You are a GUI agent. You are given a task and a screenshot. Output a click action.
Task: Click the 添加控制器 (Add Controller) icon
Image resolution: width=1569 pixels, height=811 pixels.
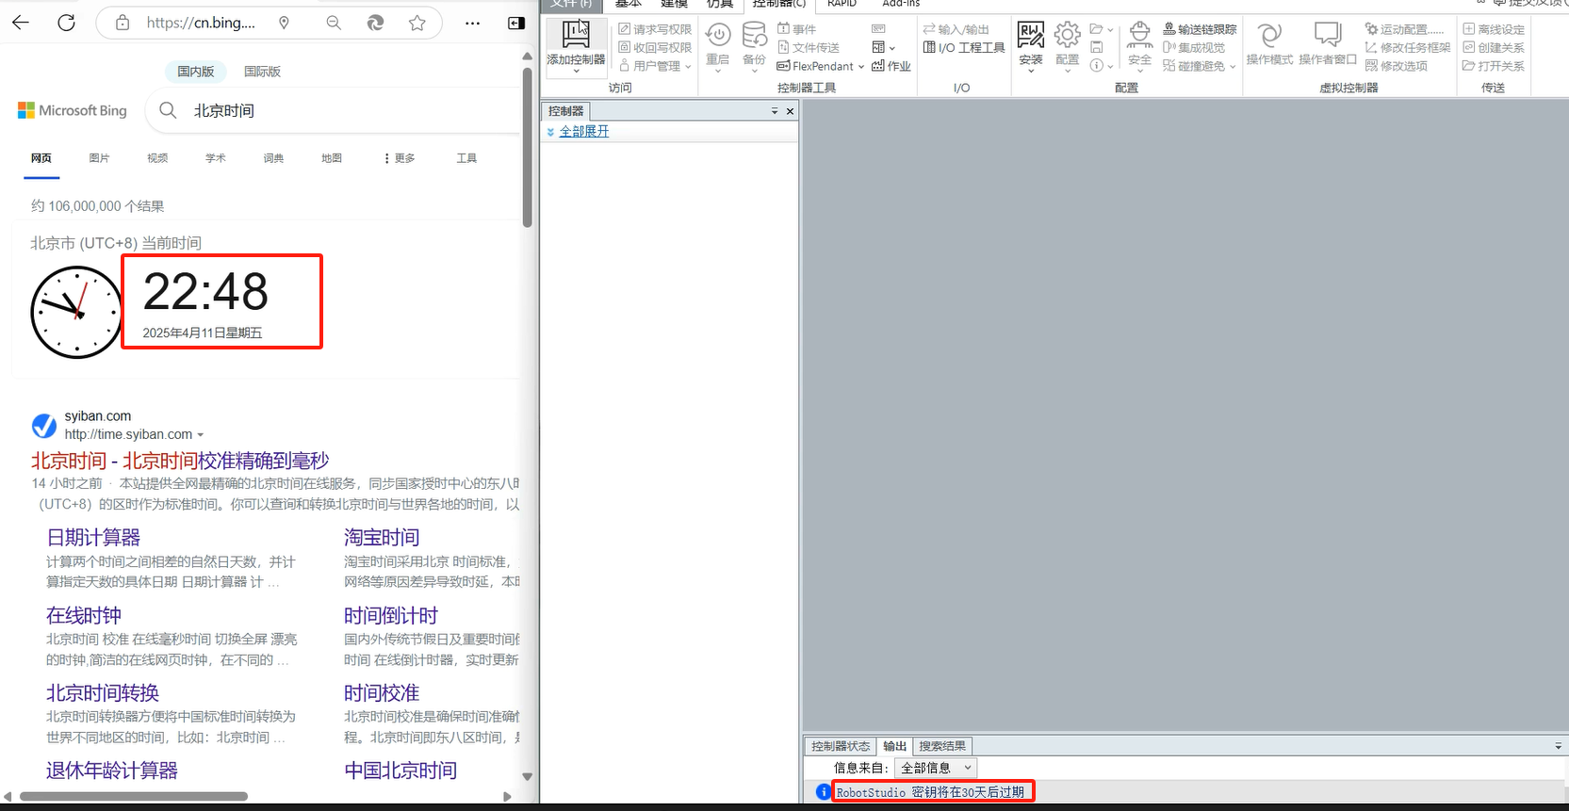pos(576,36)
